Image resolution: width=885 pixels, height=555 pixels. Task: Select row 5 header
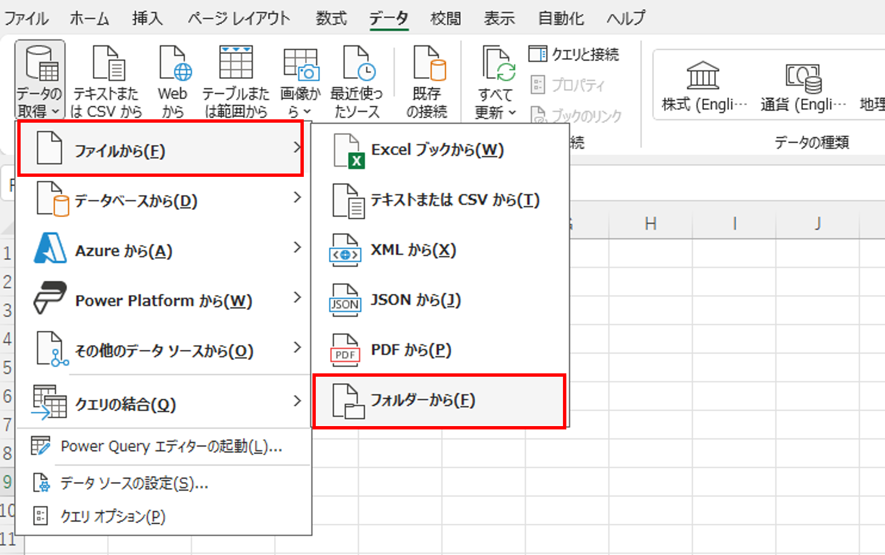(7, 368)
